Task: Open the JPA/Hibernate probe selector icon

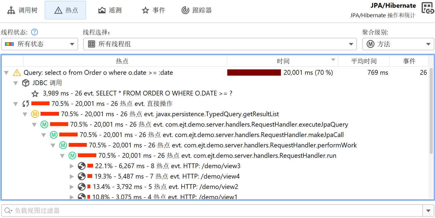Action: [428, 9]
